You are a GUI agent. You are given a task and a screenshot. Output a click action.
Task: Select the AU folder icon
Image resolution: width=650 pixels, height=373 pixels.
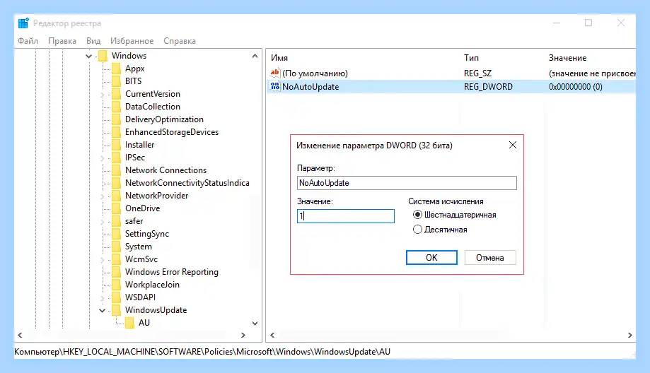(129, 323)
